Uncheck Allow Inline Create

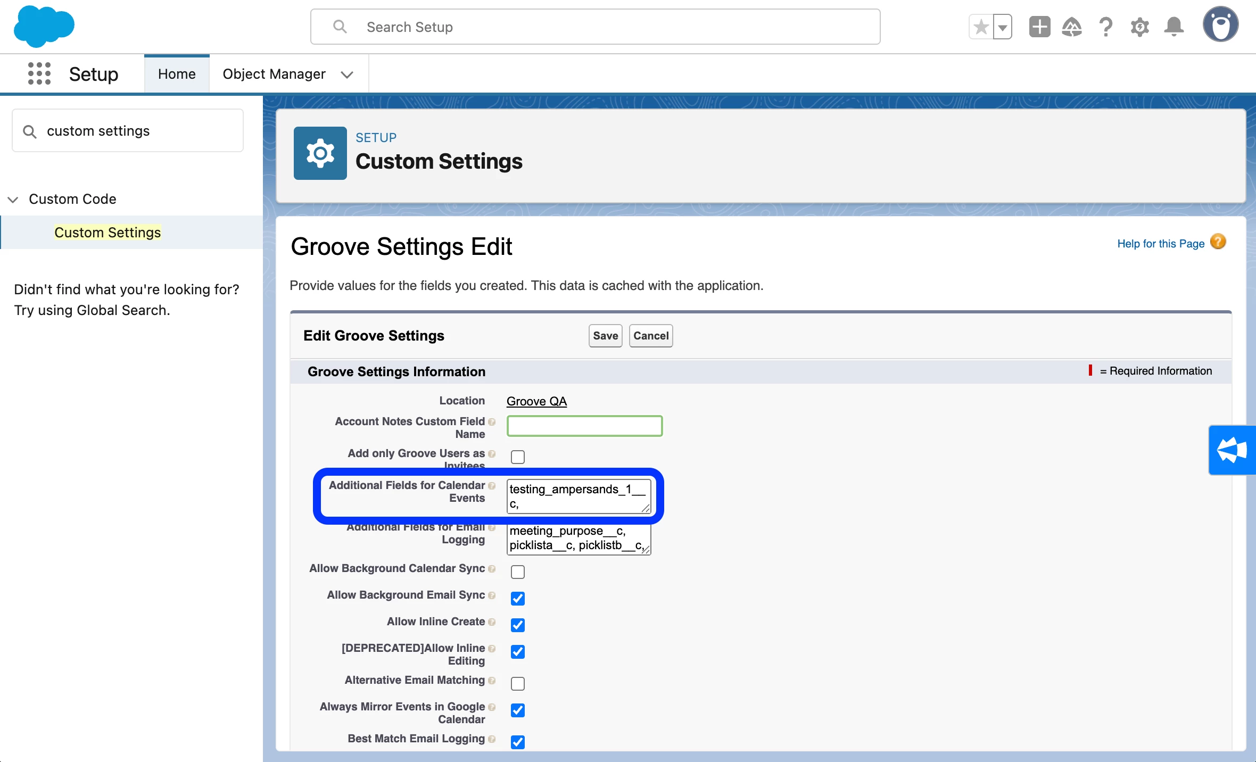tap(517, 625)
